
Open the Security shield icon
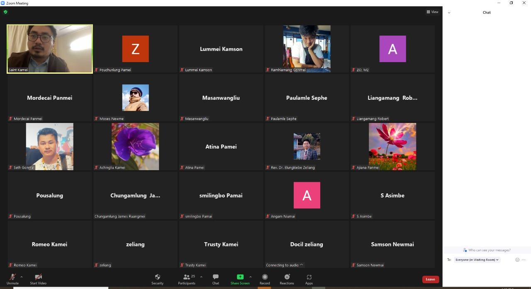[157, 279]
